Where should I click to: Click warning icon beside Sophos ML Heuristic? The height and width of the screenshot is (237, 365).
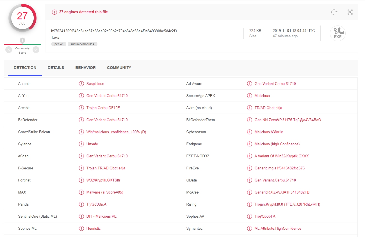coord(81,228)
